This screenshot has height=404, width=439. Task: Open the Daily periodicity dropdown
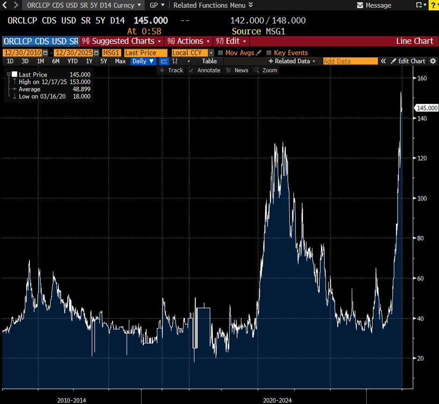pyautogui.click(x=142, y=61)
